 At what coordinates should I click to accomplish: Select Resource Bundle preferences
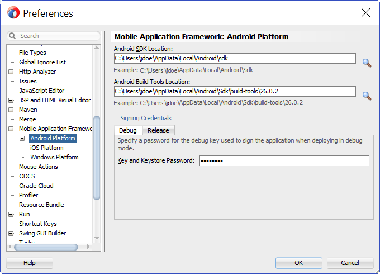(41, 205)
